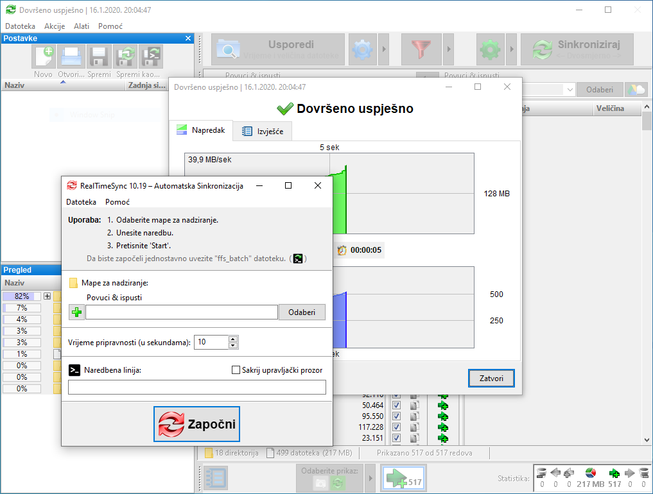Click the Novo new configuration icon
Screen dimensions: 653x494
click(44, 56)
